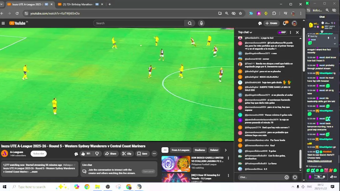Open zoom control in the YouTube address bar
Image resolution: width=340 pixels, height=191 pixels.
point(227,13)
